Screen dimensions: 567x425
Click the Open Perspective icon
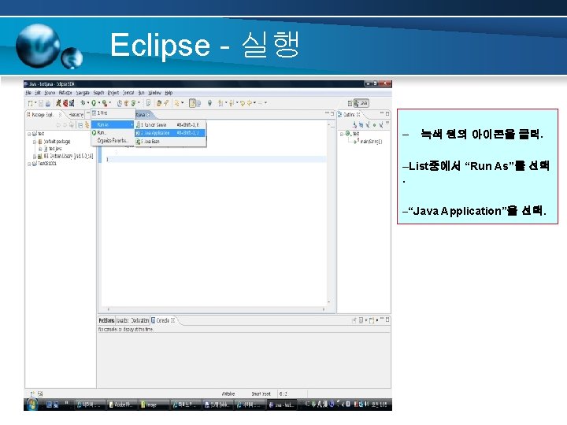[350, 103]
